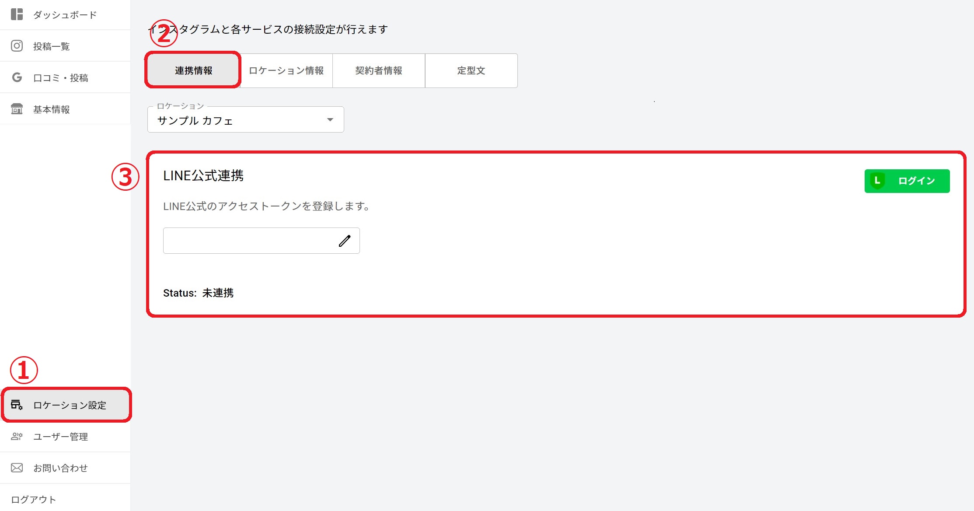Click the LINE shield logo icon
The height and width of the screenshot is (511, 974).
(877, 181)
